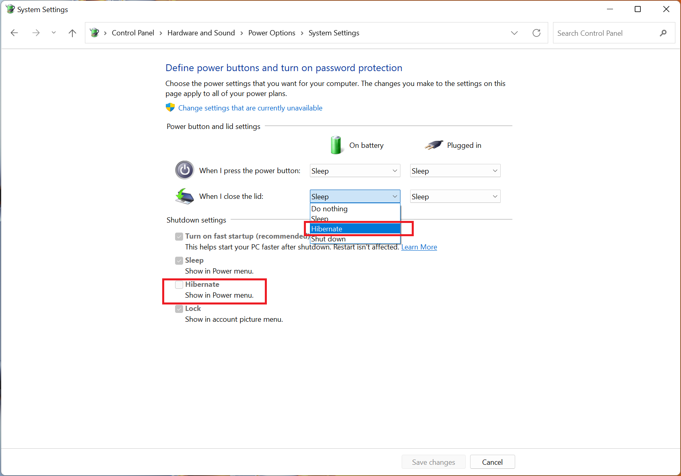Click the power button icon
The height and width of the screenshot is (476, 681).
185,170
